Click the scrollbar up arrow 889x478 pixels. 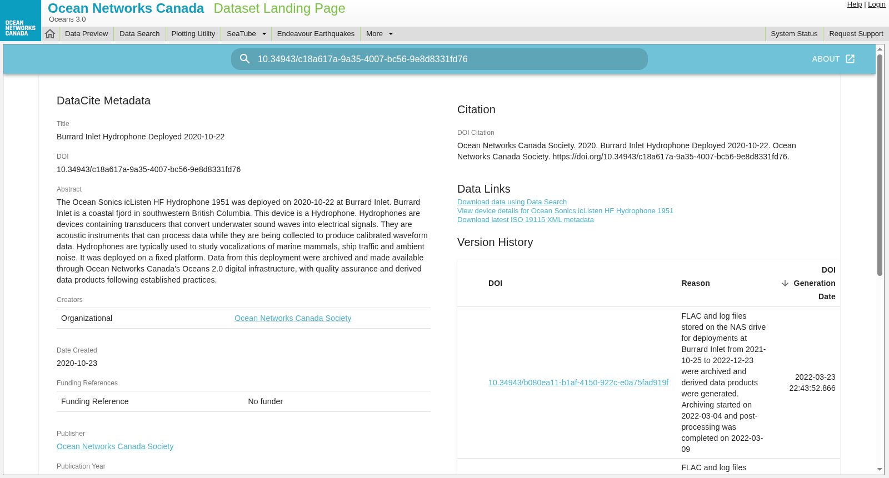pos(880,49)
